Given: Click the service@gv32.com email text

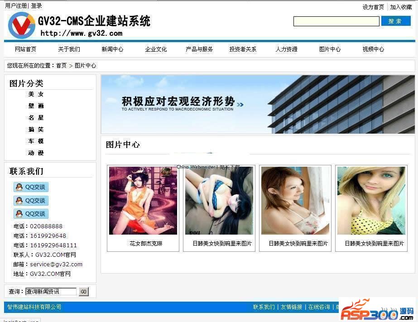Looking at the screenshot, I should point(56,264).
